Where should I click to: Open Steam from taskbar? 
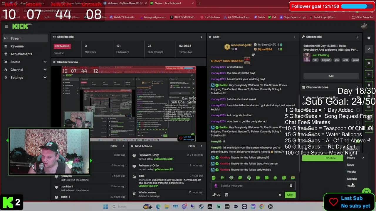201,207
